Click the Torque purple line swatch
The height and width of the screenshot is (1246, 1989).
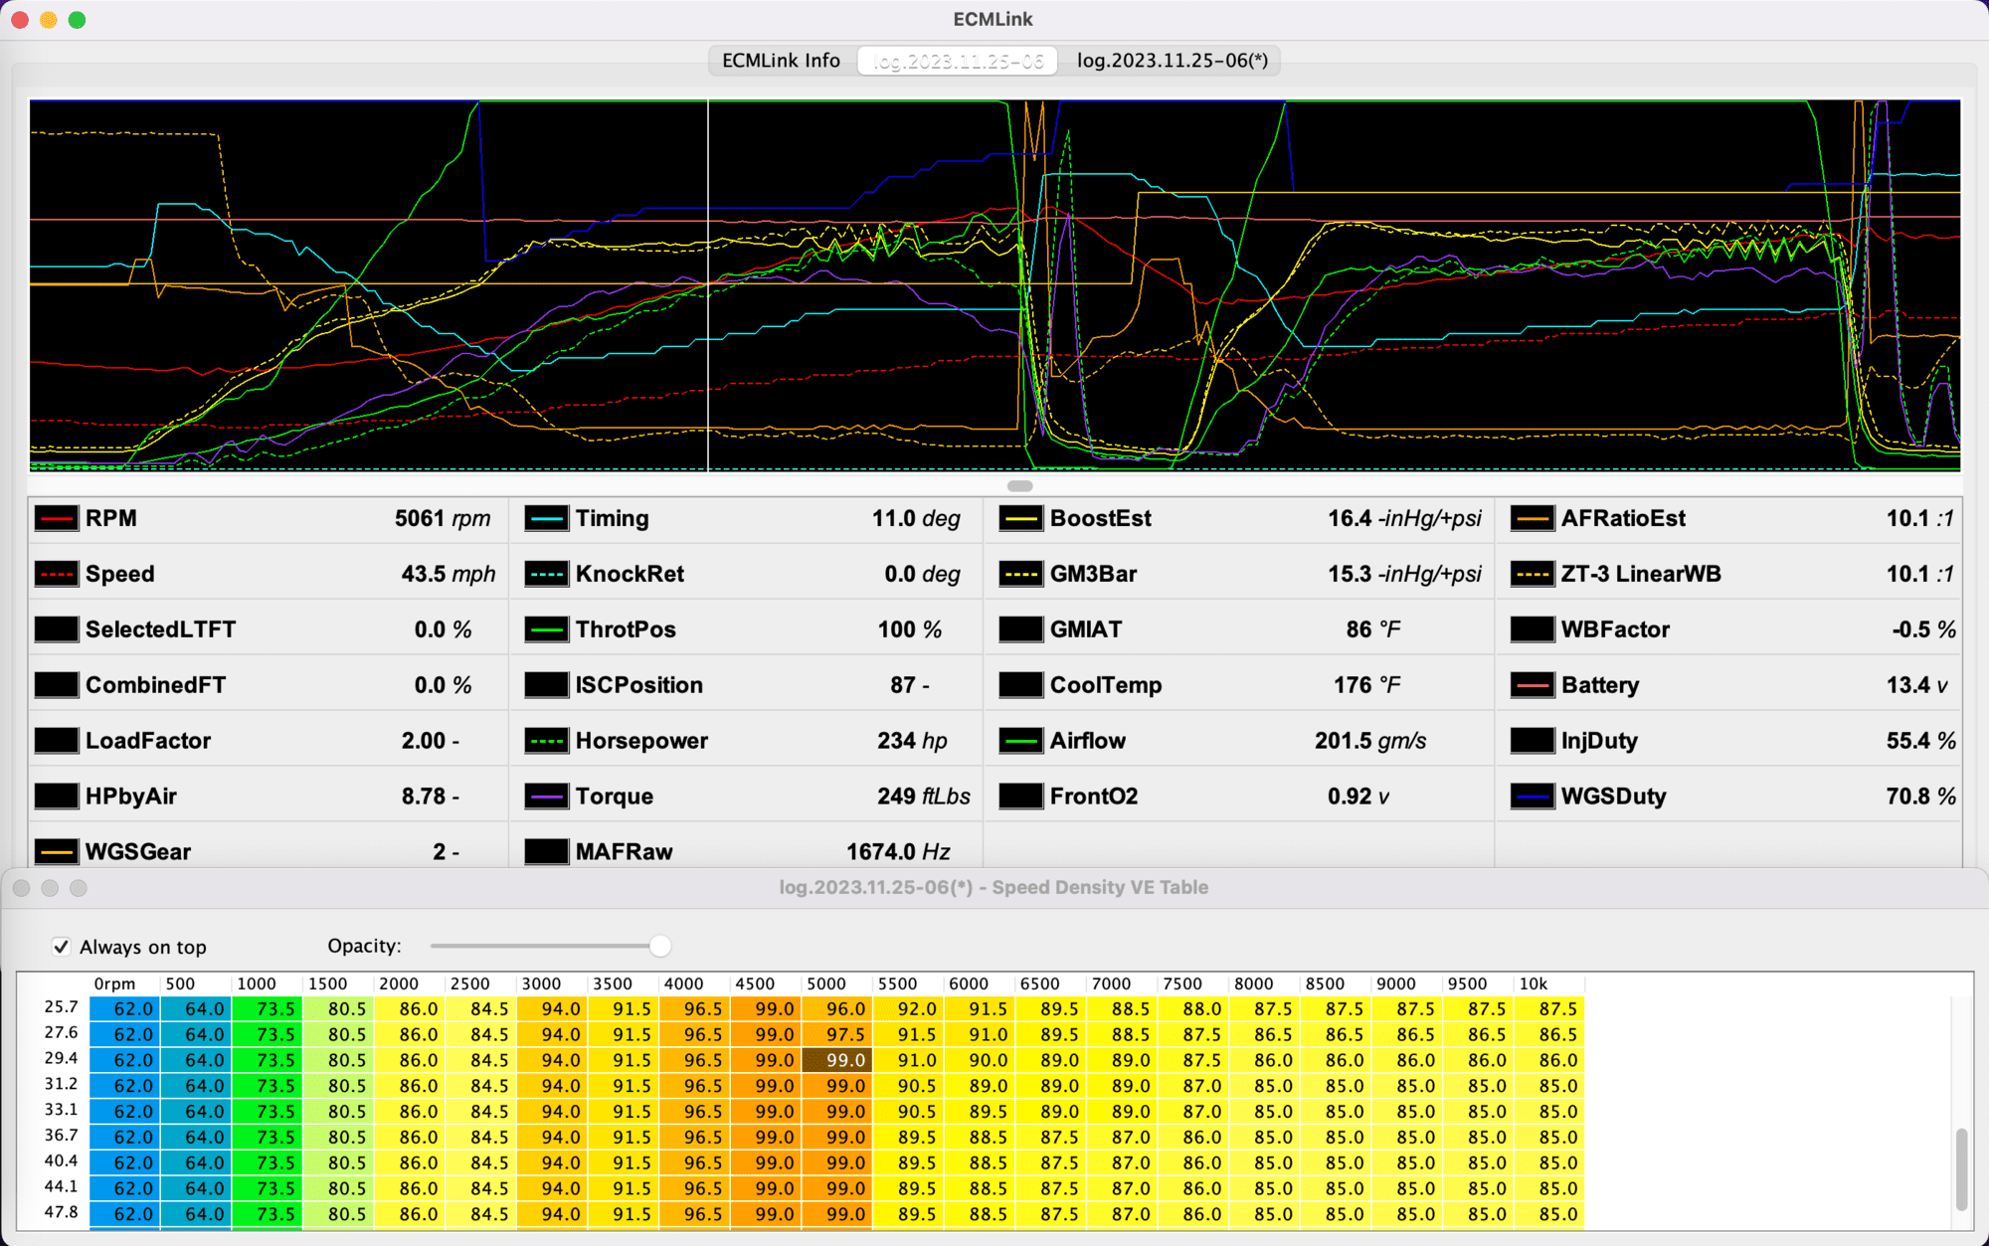546,797
